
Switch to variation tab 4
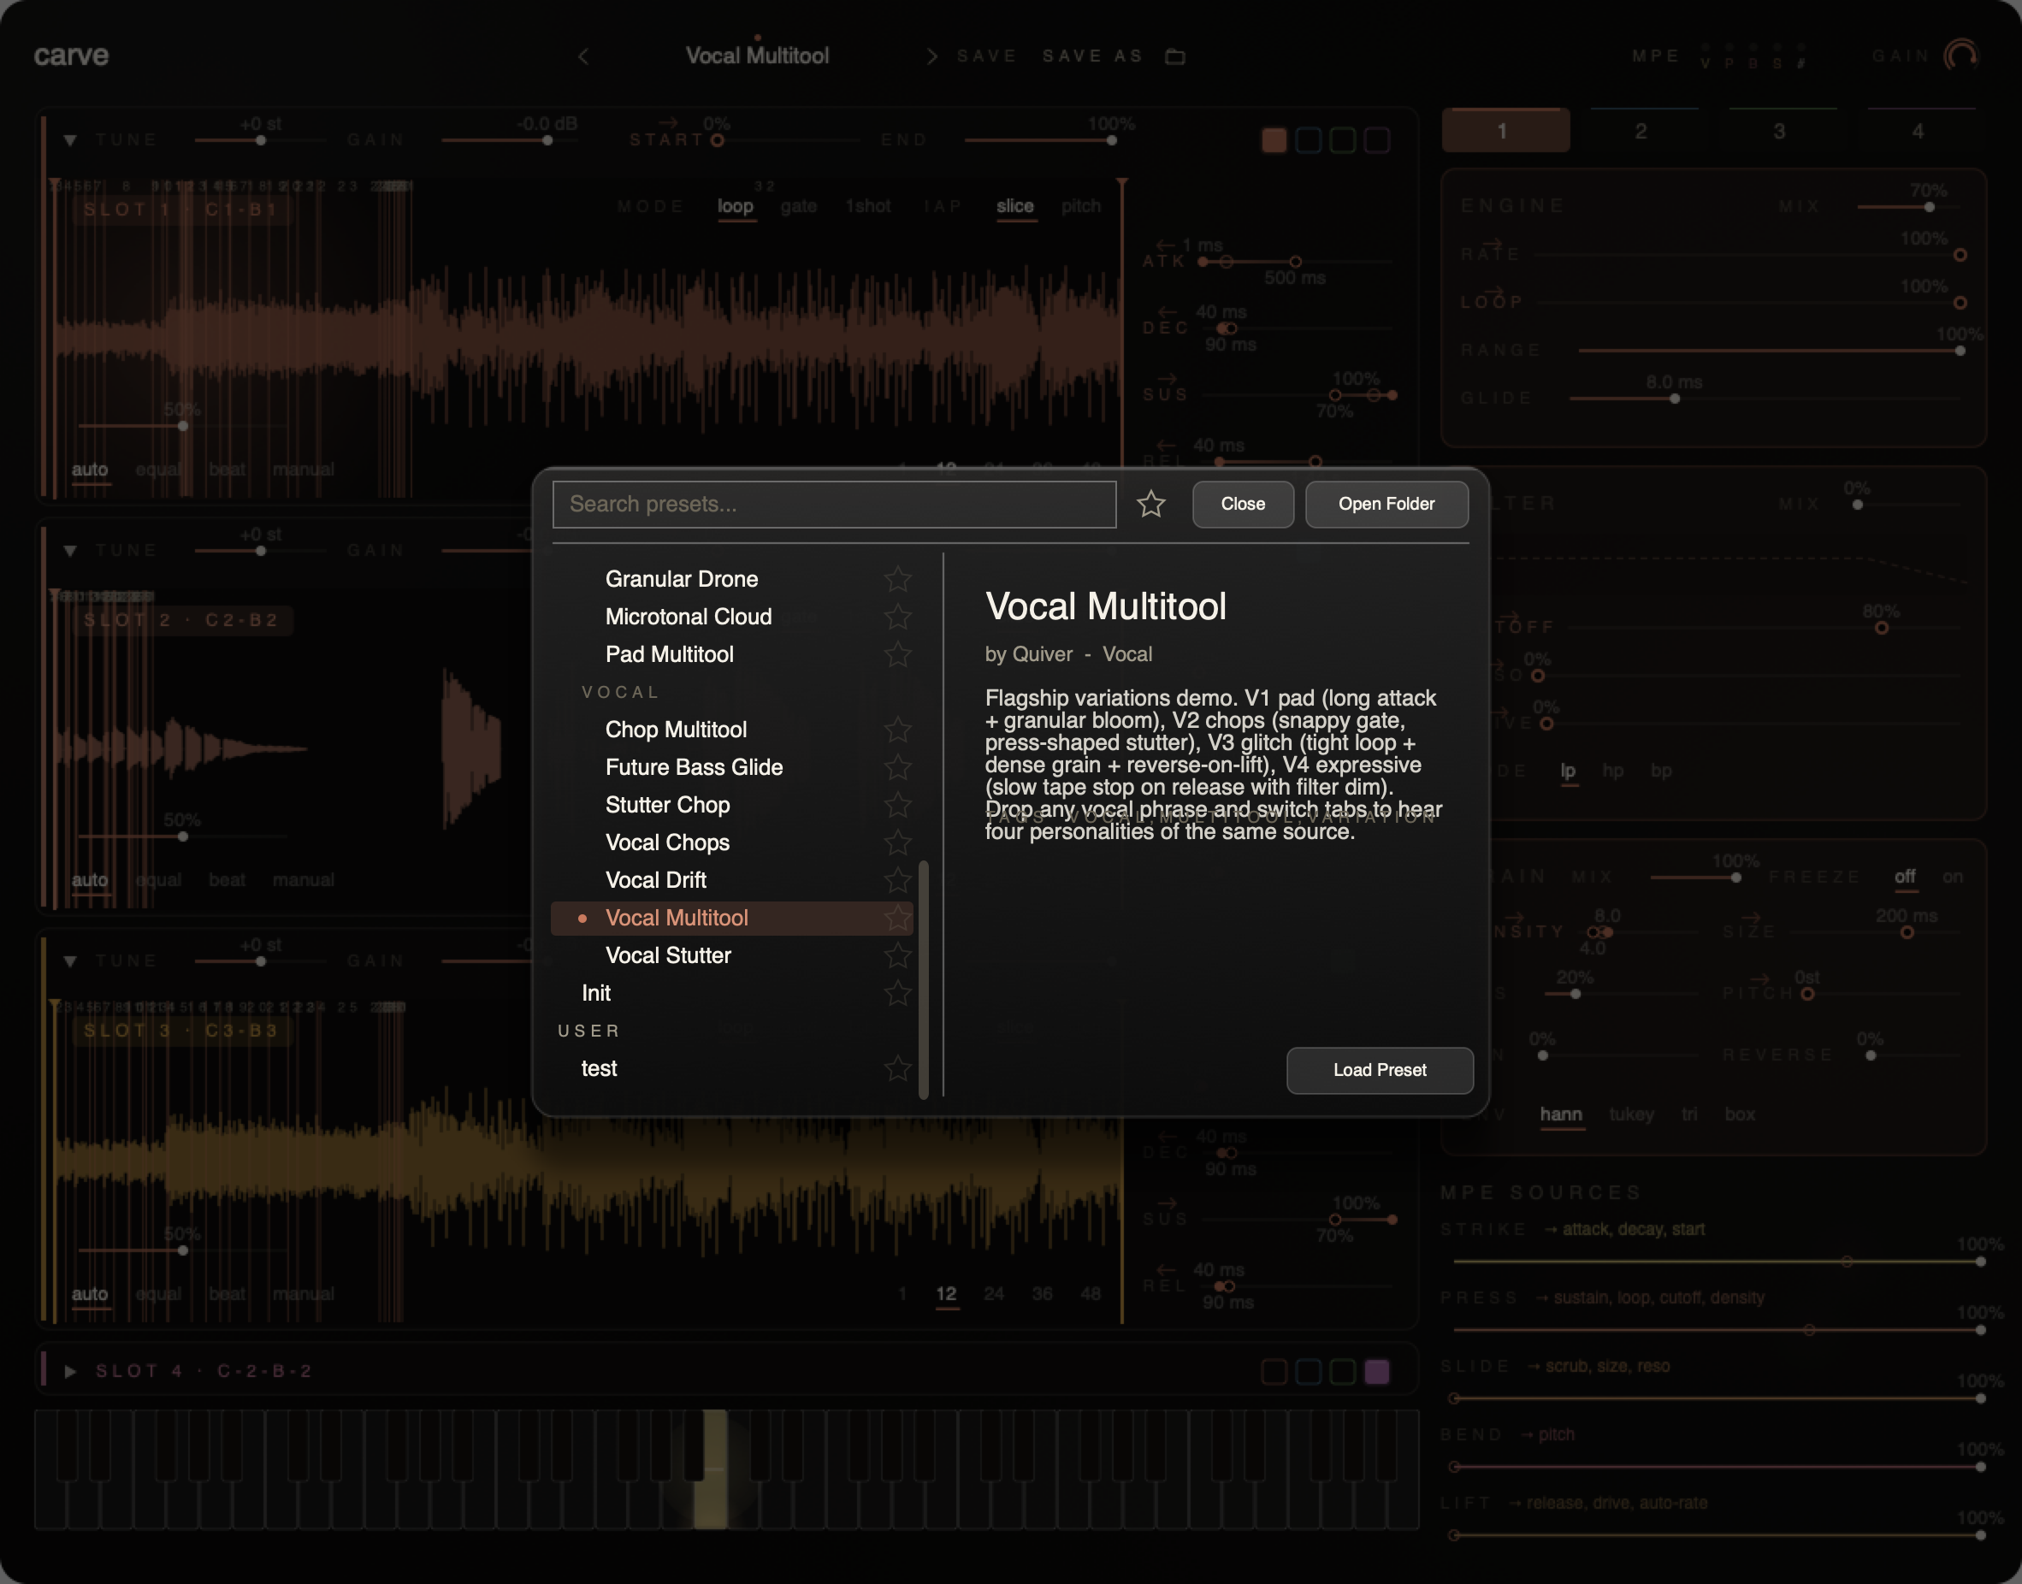[x=1919, y=130]
